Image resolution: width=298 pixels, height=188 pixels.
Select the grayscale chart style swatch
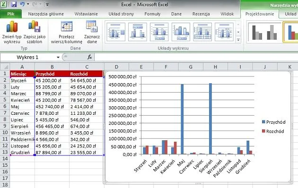tap(264, 32)
